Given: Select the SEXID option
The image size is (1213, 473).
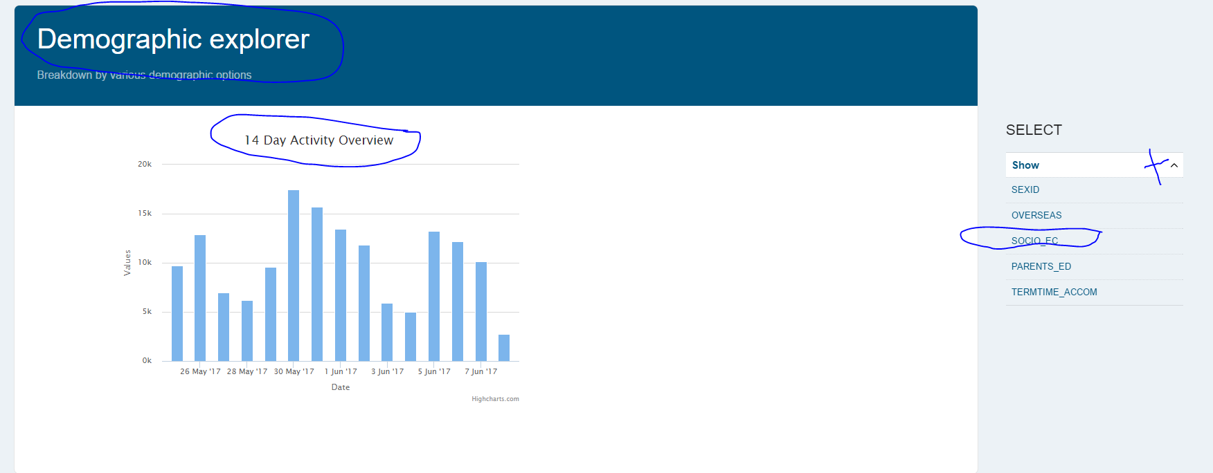Looking at the screenshot, I should [x=1025, y=189].
